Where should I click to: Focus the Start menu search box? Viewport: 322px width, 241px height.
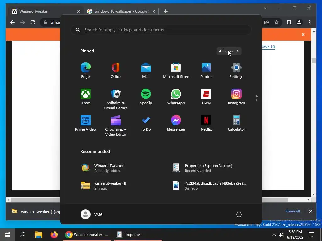[161, 30]
